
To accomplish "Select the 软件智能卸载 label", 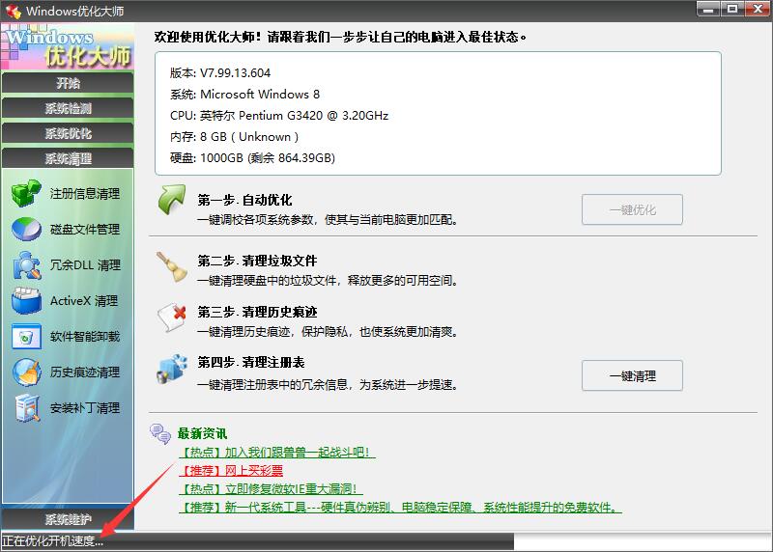I will click(85, 337).
